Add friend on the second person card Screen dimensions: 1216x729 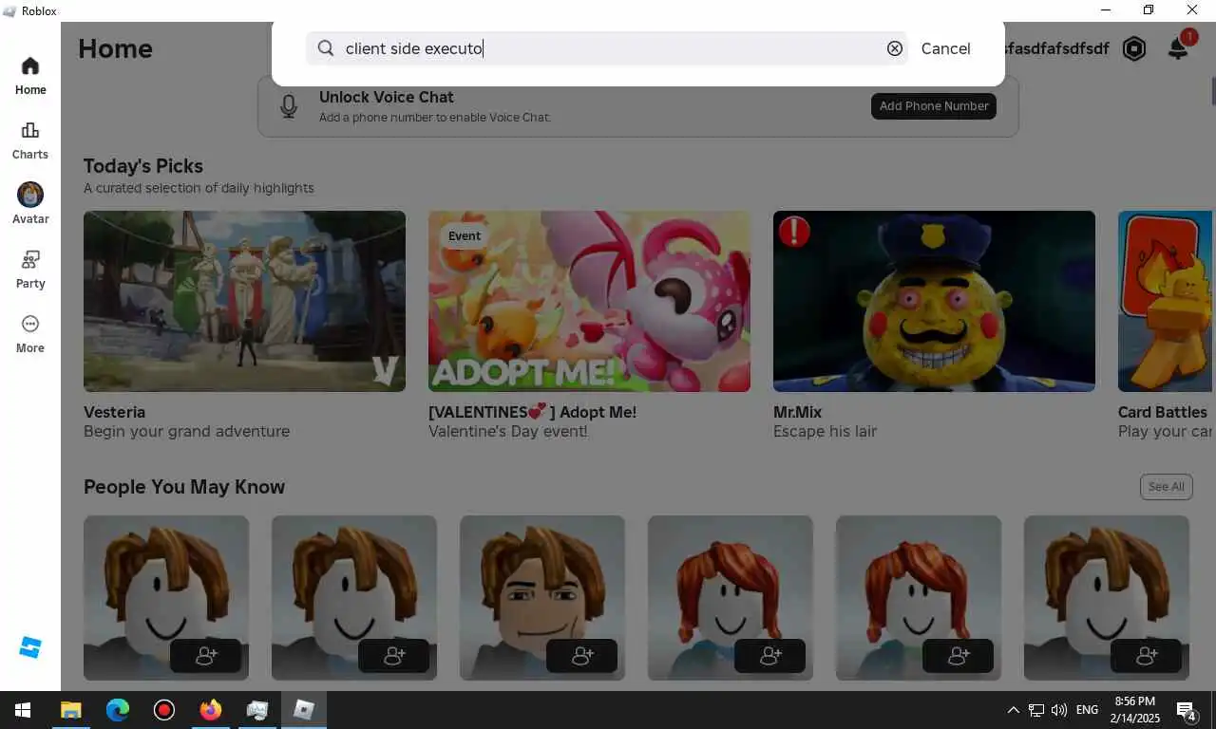pyautogui.click(x=393, y=656)
